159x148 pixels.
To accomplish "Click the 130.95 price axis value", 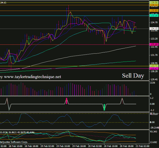I will [x=154, y=63].
